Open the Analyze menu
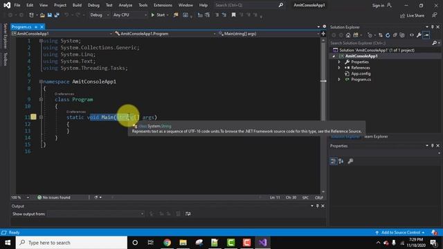Screen dimensions: 443x249 125,5
